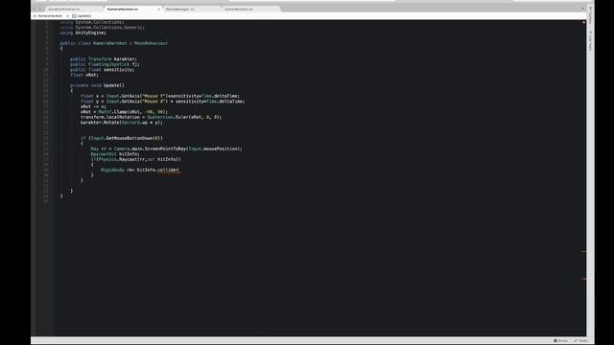The image size is (614, 345).
Task: Click the 'float xRot;' line
Action: 84,75
